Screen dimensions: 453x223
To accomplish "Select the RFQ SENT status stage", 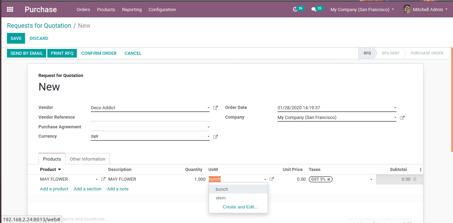I will click(390, 53).
